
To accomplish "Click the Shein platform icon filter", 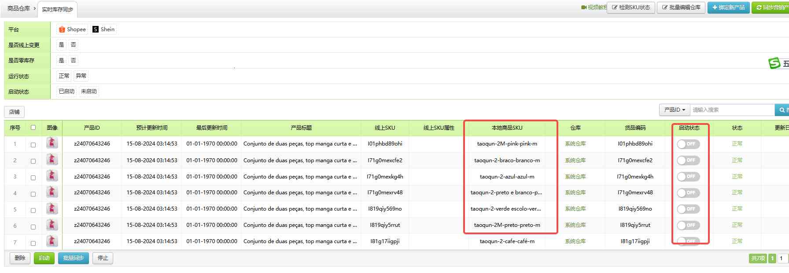I will [x=96, y=29].
